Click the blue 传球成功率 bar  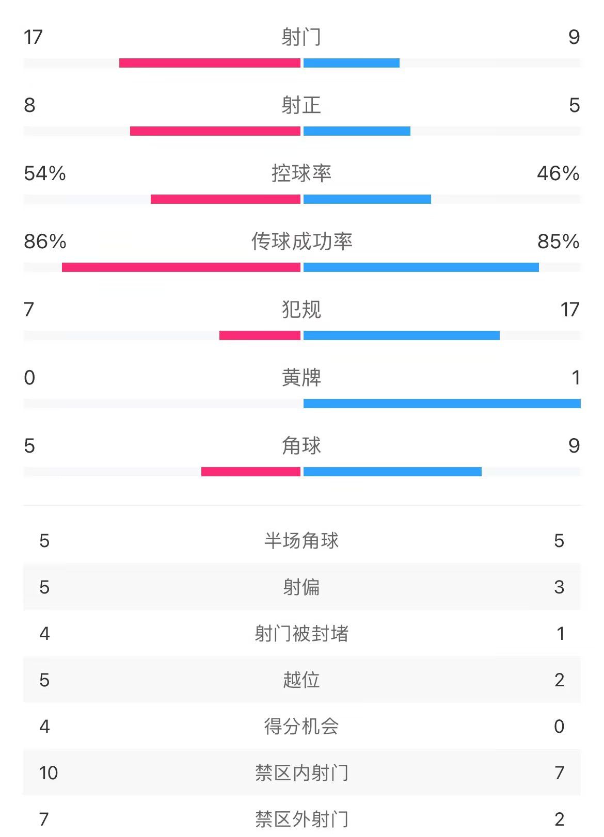pyautogui.click(x=421, y=267)
